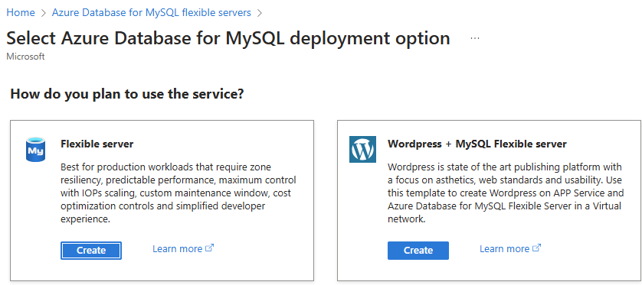Select the Flexible server card title
Screen dimensions: 642x285
[x=97, y=144]
